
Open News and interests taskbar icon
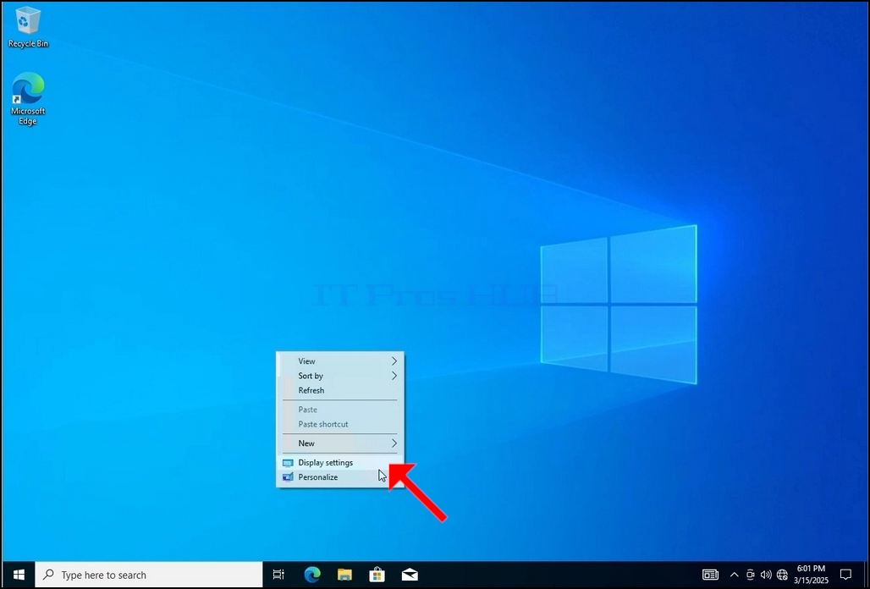tap(710, 575)
